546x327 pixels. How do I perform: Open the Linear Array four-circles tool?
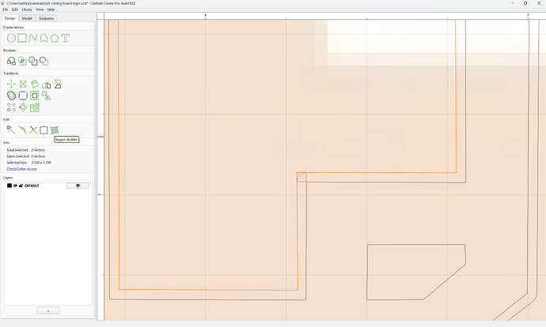[x=12, y=107]
